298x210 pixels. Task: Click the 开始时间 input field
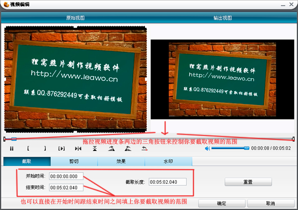point(66,176)
